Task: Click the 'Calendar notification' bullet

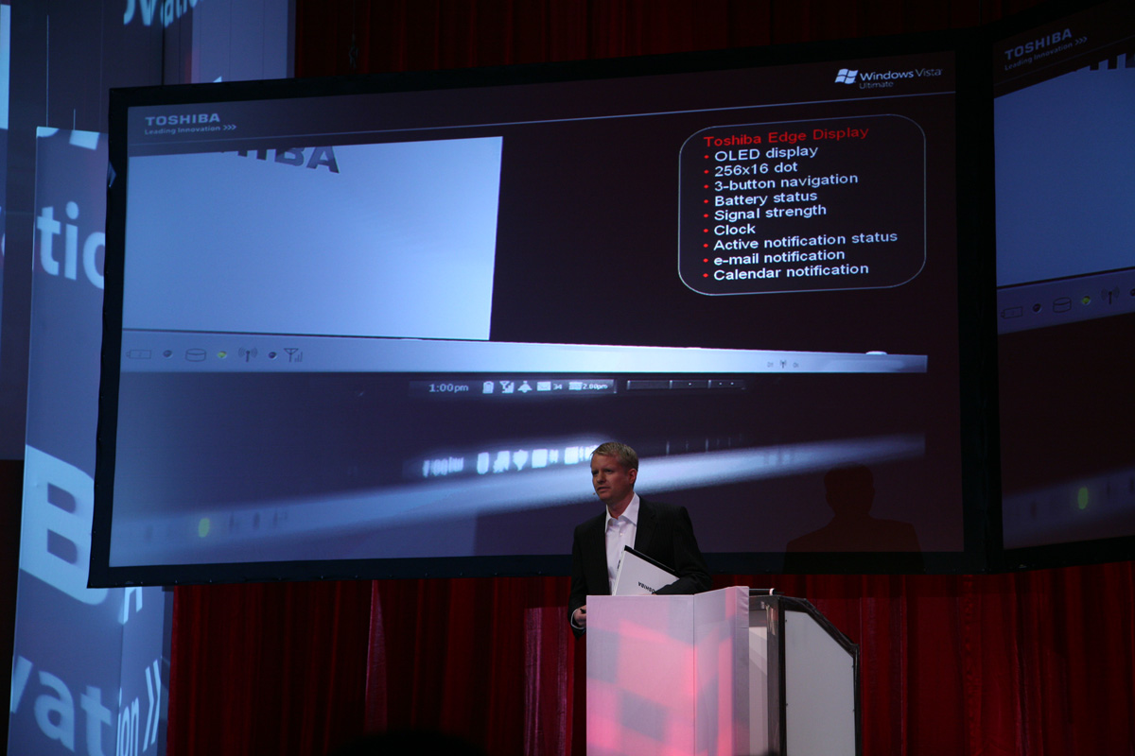Action: point(791,272)
